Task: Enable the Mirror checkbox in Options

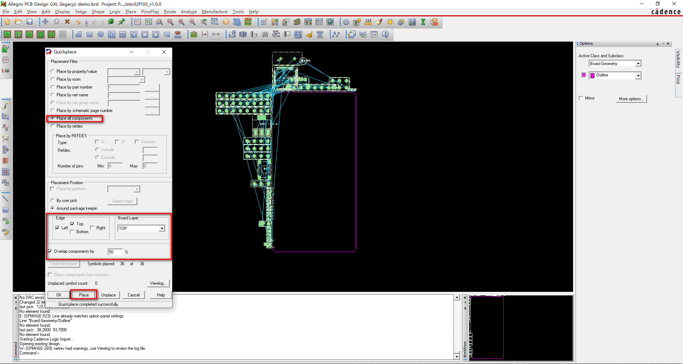Action: coord(581,98)
